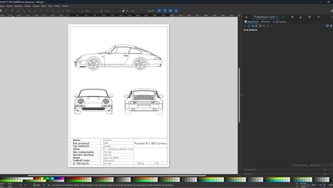This screenshot has height=188, width=333.
Task: Open the text panel T icon
Action: tap(318, 17)
